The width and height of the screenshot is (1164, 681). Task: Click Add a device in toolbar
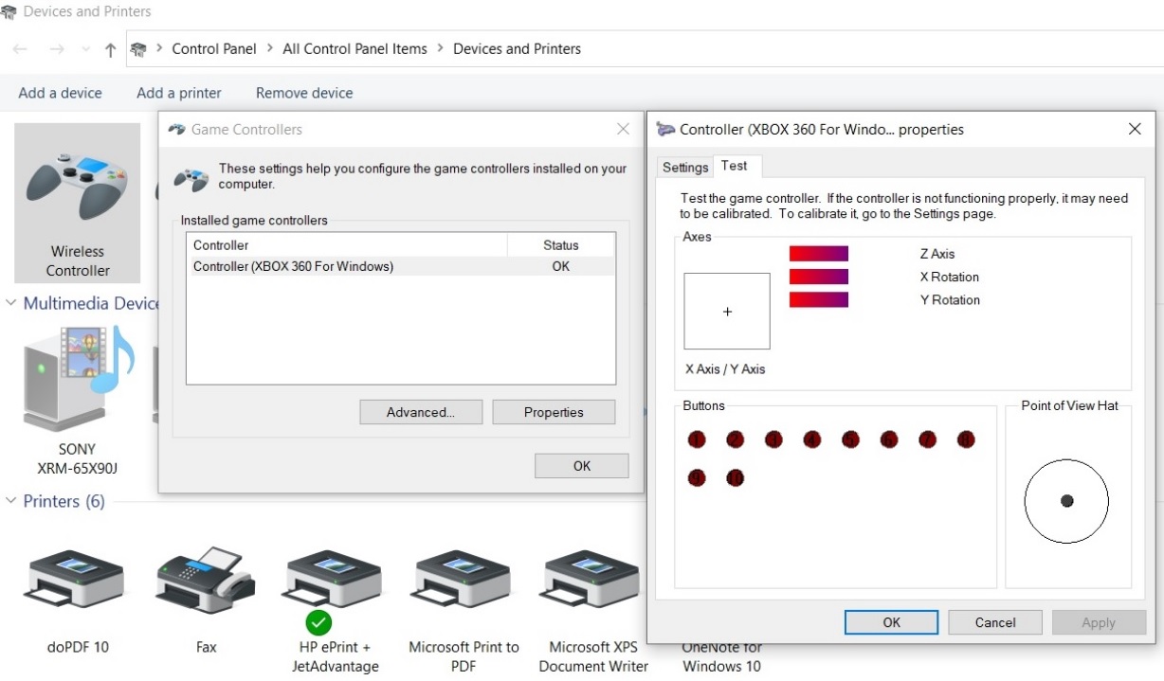pyautogui.click(x=60, y=93)
